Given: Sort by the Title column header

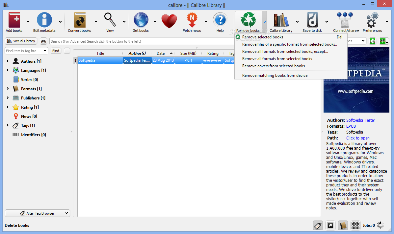Looking at the screenshot, I should tap(100, 53).
